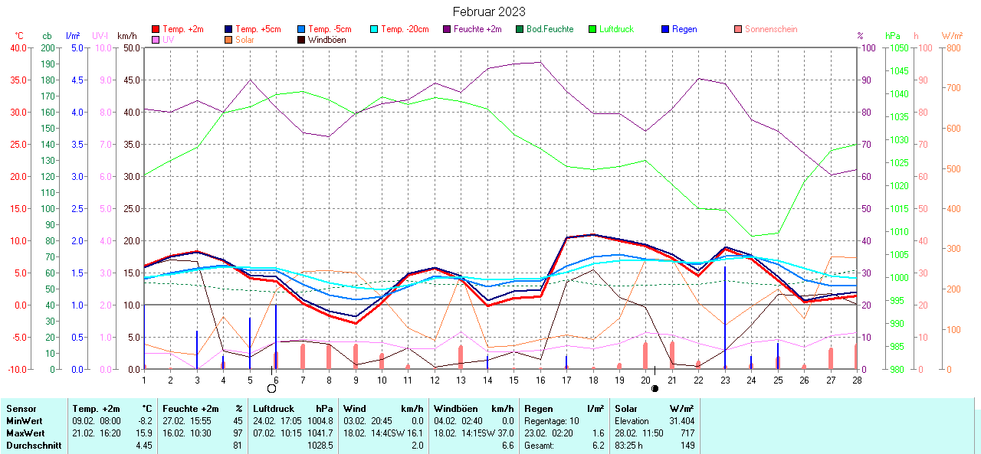981x454 pixels.
Task: Select the 'Feuchte +2m' legend label
Action: 477,29
